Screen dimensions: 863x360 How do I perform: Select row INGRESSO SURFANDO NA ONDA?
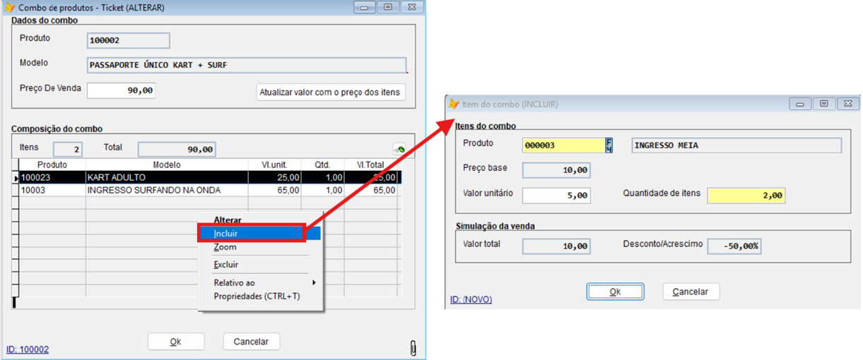[211, 191]
